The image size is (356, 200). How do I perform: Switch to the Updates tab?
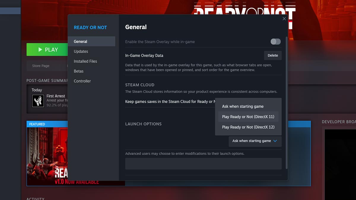click(x=81, y=51)
